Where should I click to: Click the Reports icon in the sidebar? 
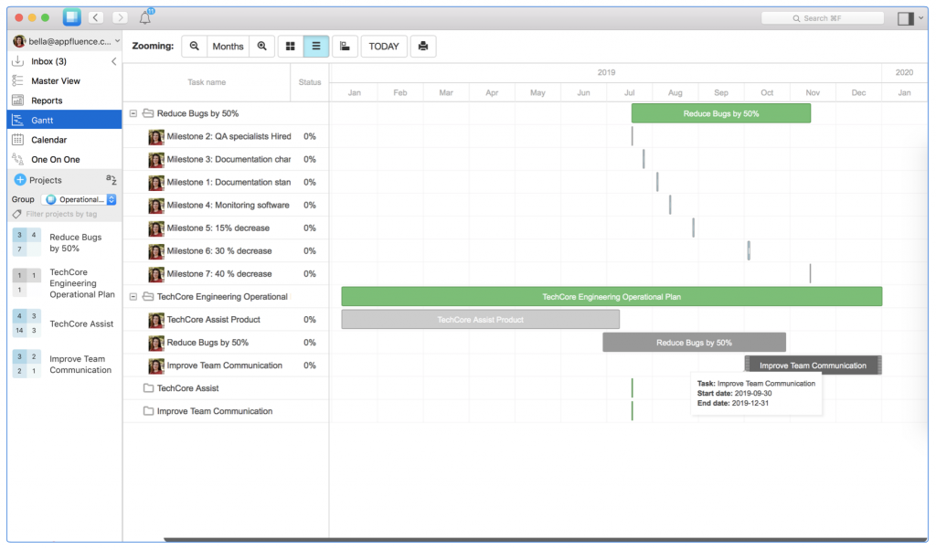click(19, 101)
